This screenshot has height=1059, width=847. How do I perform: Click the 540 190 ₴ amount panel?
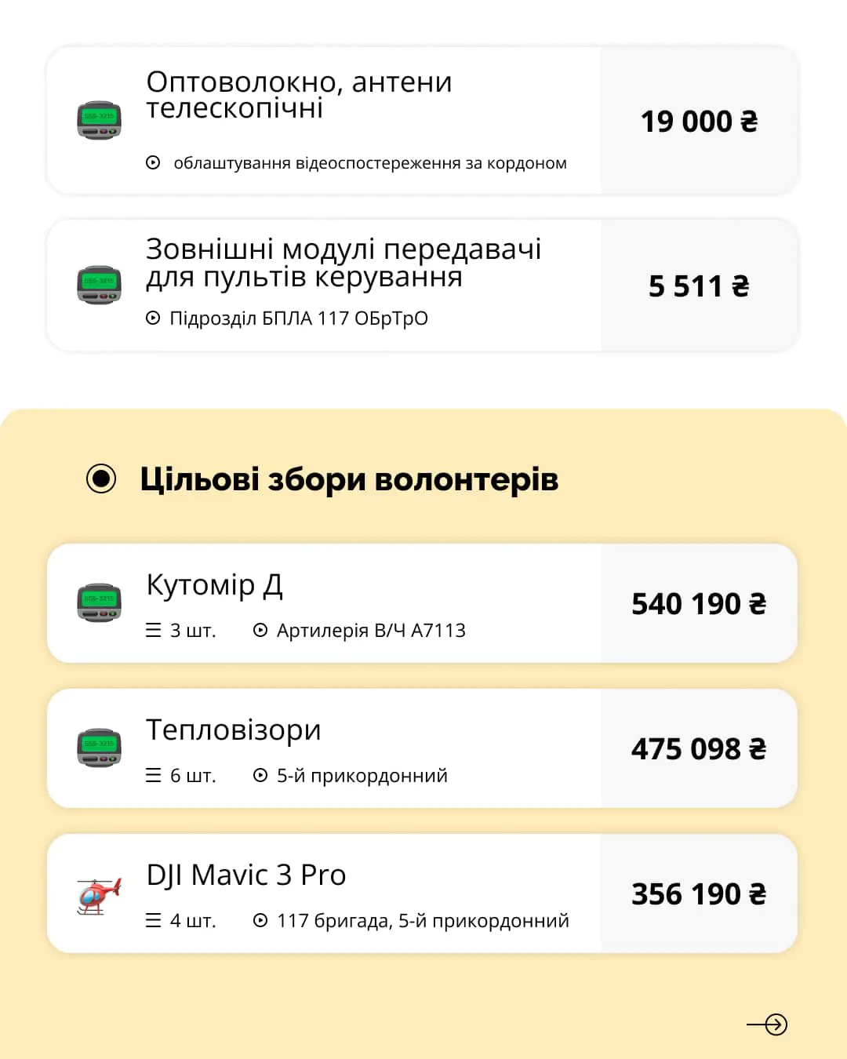(x=699, y=603)
